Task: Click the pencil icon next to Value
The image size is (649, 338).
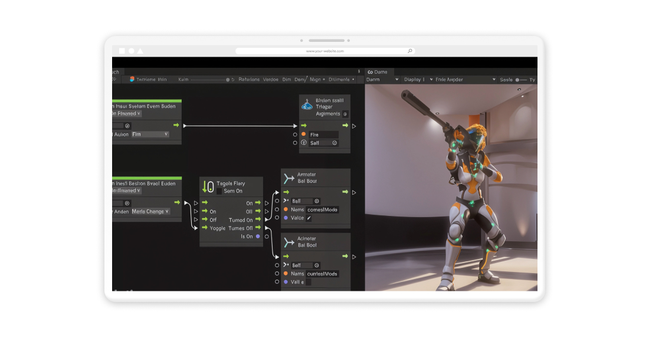Action: tap(309, 218)
